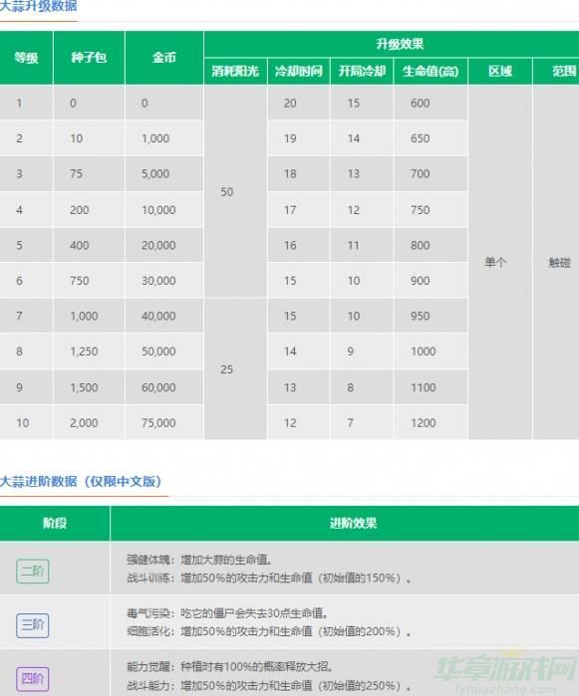Click the health value 1200
This screenshot has width=579, height=696.
tap(423, 423)
